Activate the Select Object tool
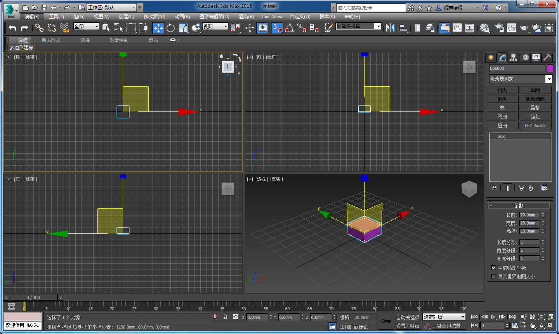The width and height of the screenshot is (559, 334). click(106, 28)
